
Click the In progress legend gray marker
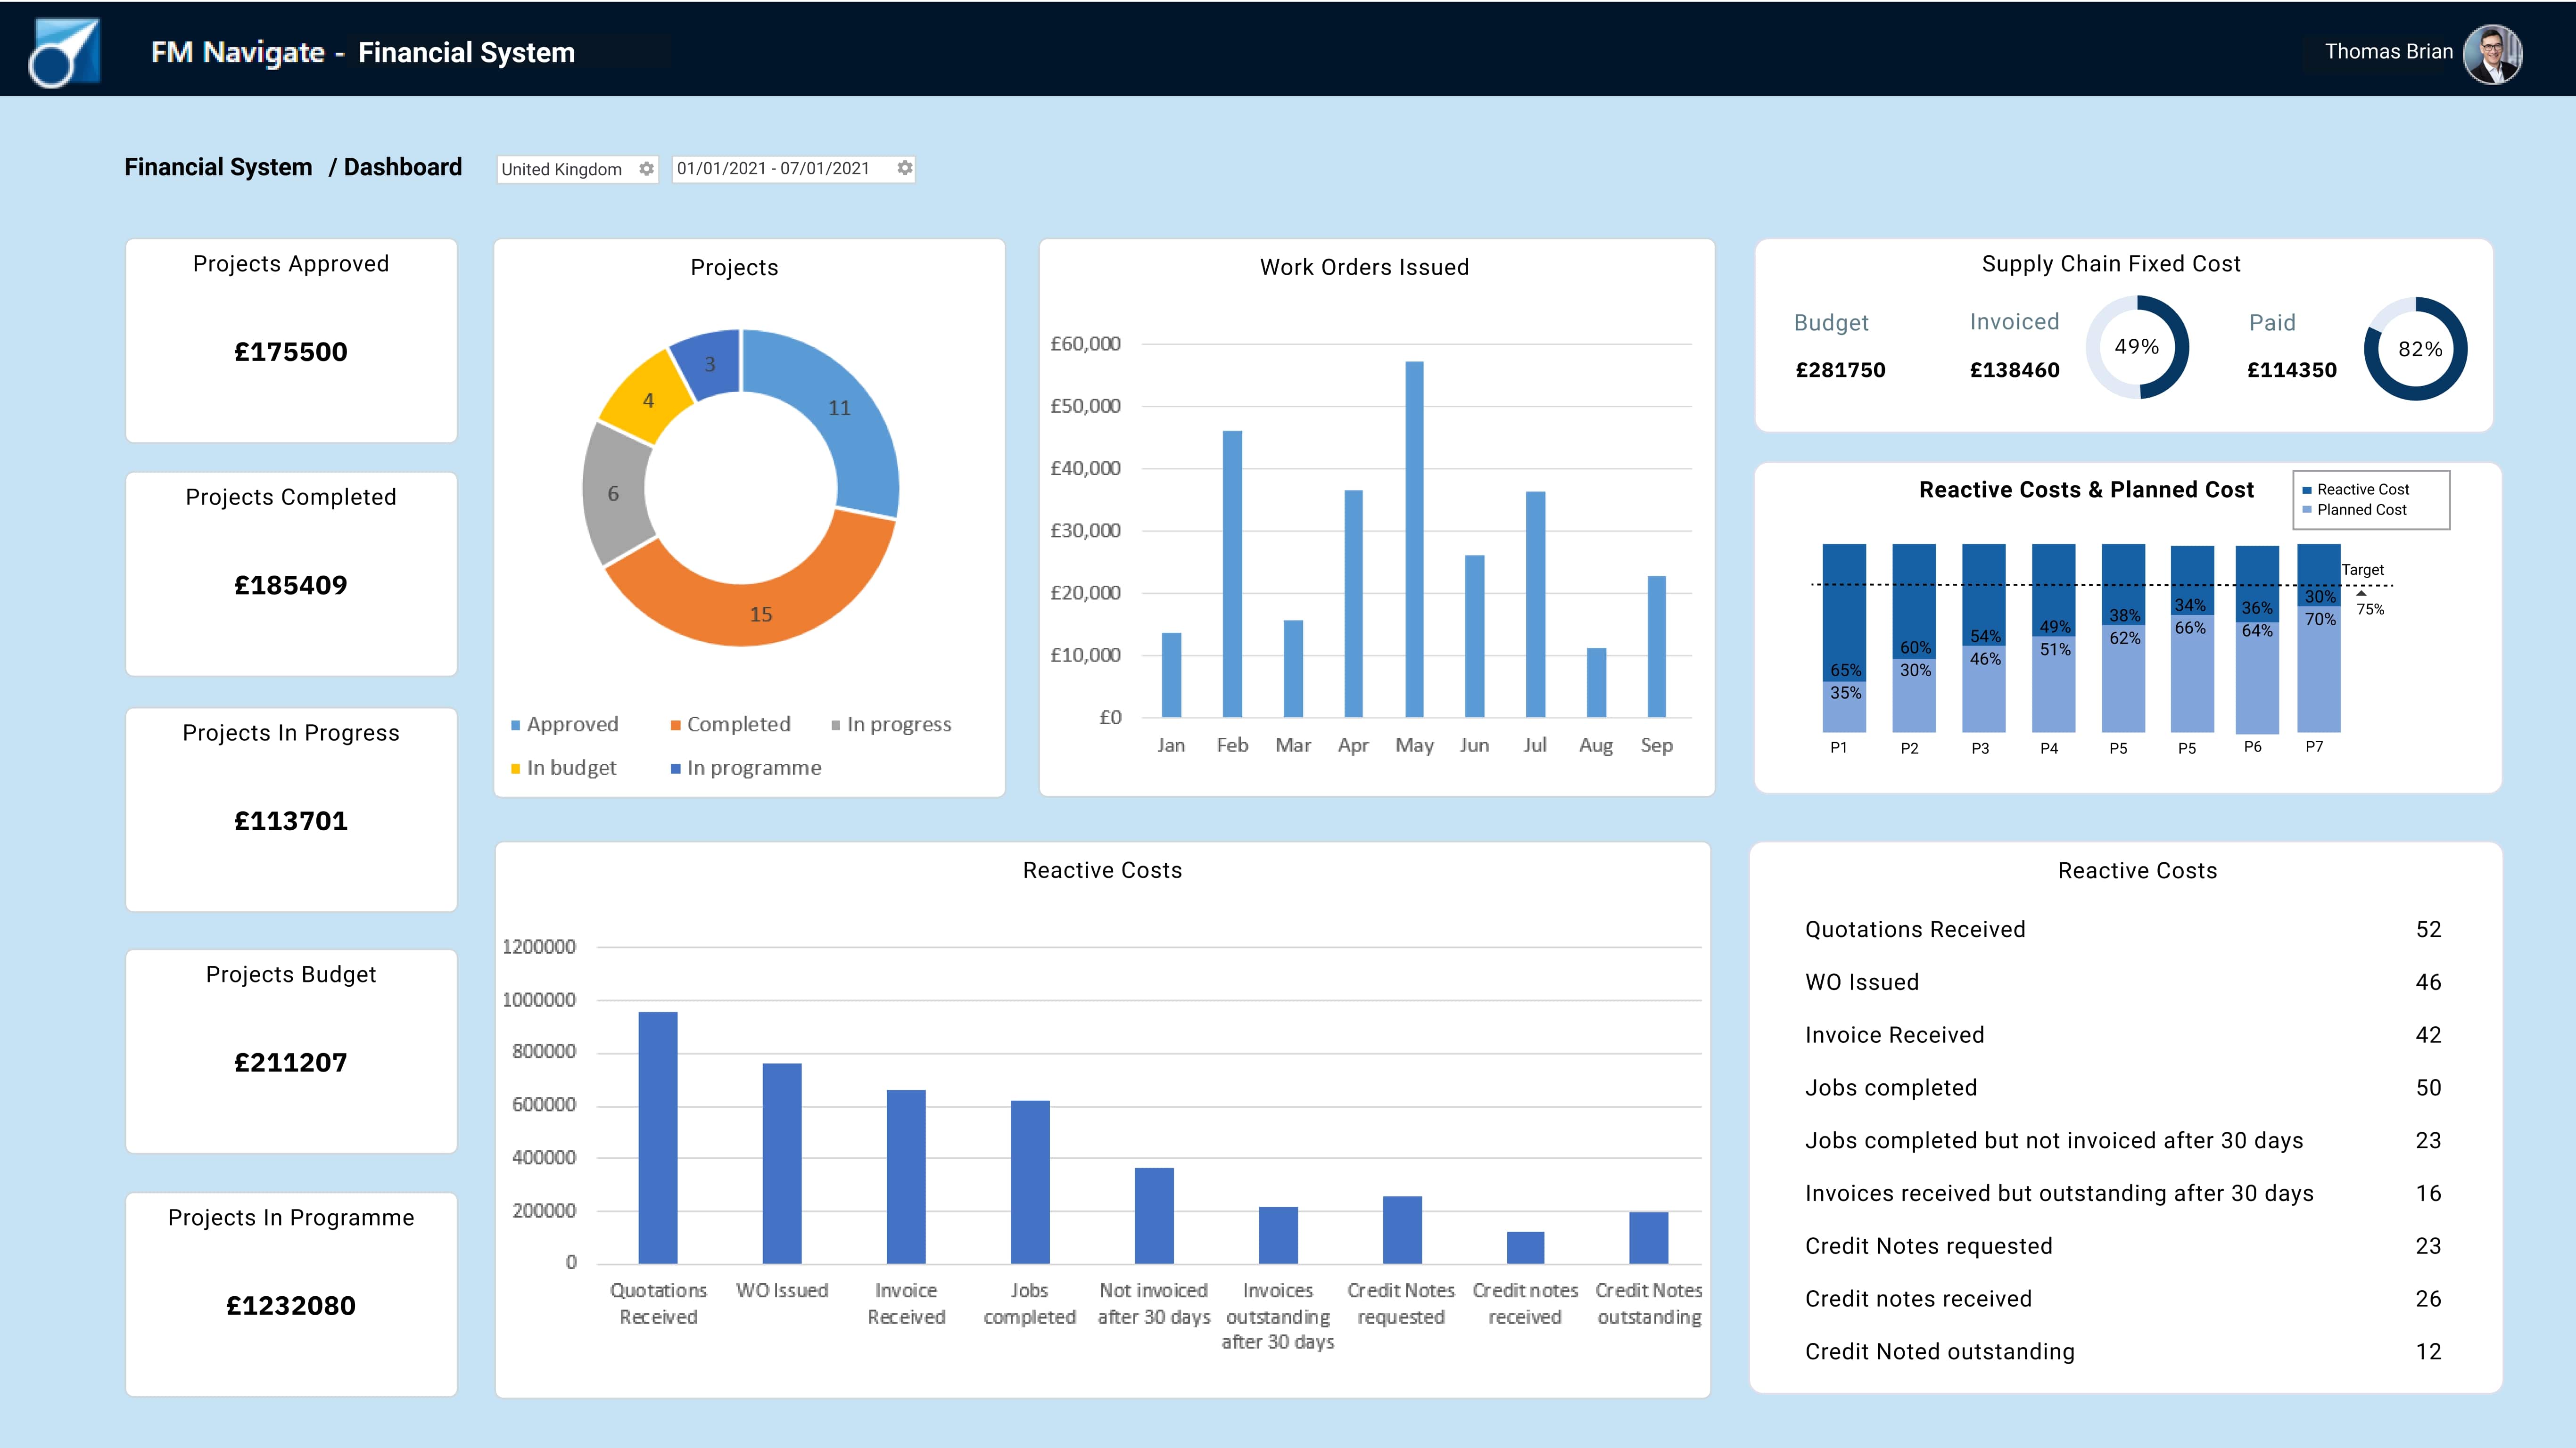pyautogui.click(x=836, y=726)
